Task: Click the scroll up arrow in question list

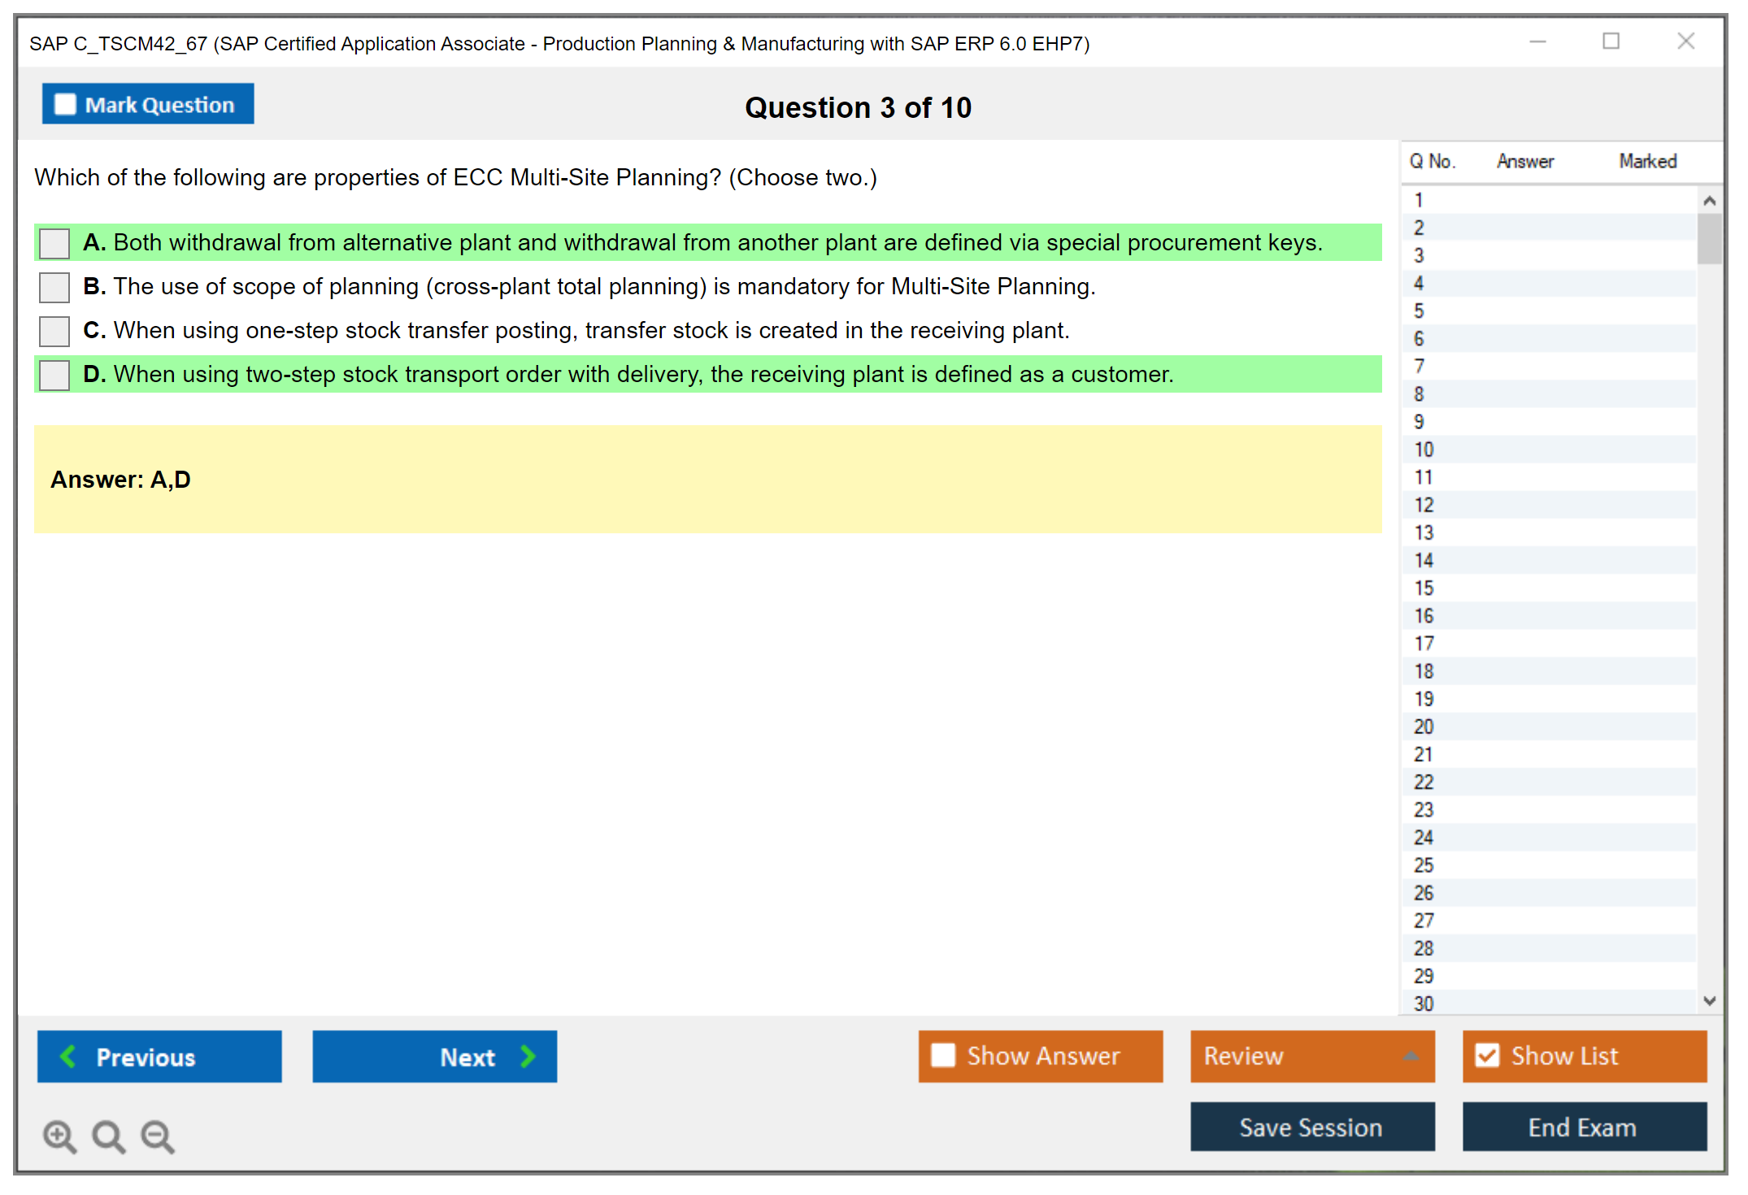Action: click(x=1709, y=201)
